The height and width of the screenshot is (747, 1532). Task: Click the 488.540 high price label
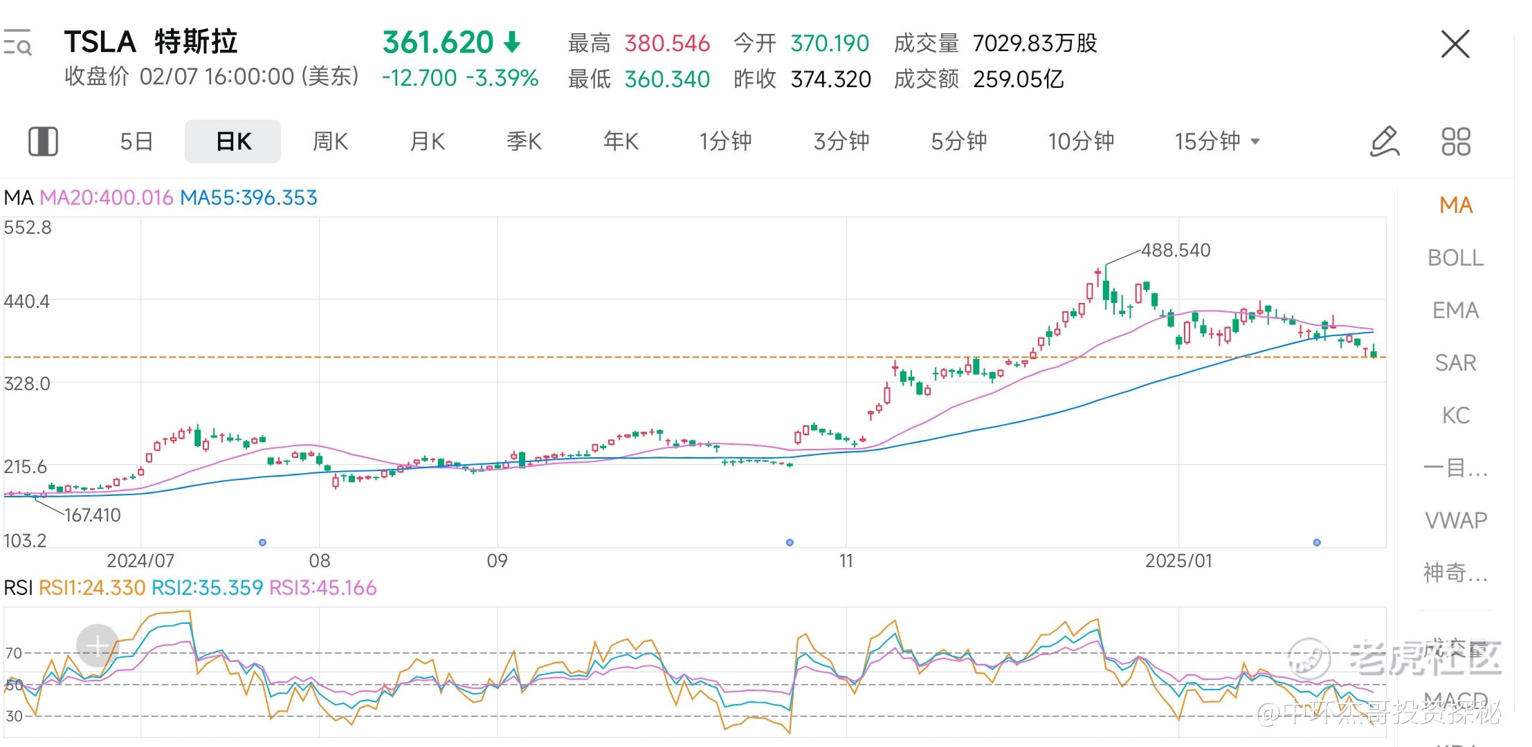point(1176,250)
